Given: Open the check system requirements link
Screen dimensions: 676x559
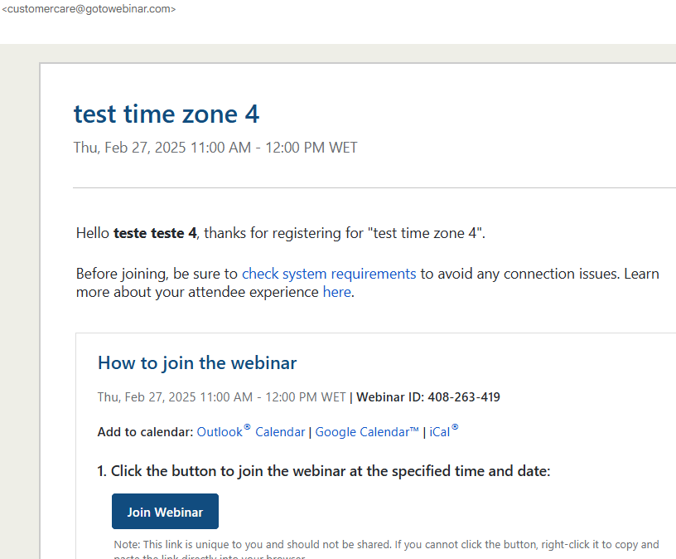Looking at the screenshot, I should (x=329, y=274).
